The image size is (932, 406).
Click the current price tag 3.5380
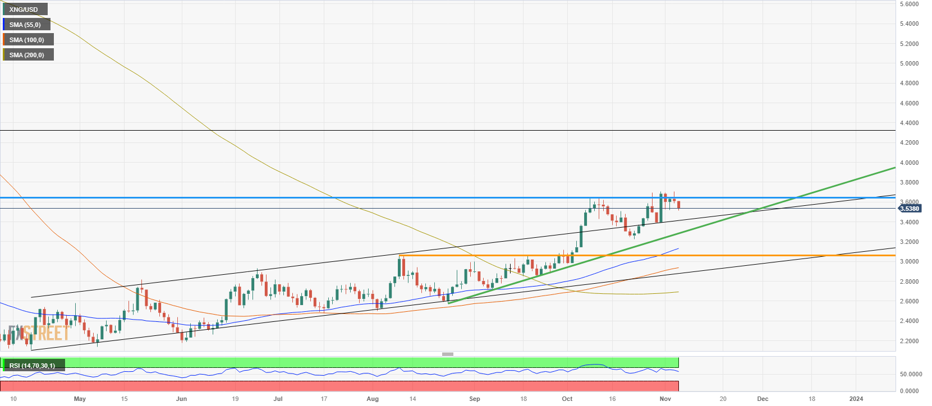(x=910, y=209)
